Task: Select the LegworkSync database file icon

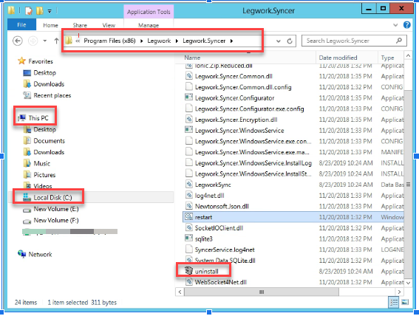Action: tap(188, 184)
